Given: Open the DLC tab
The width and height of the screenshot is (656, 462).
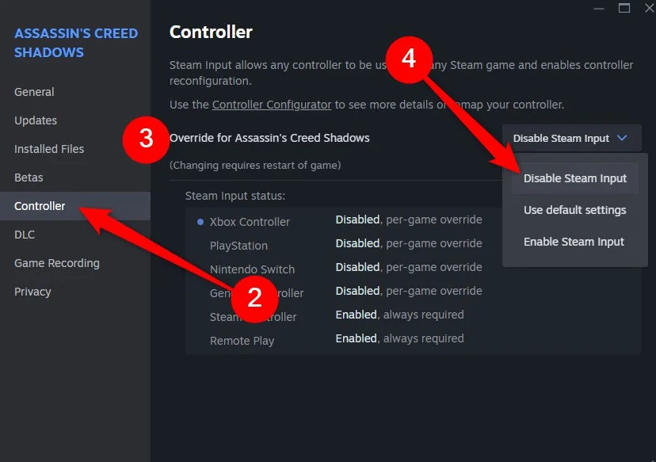Looking at the screenshot, I should (x=25, y=235).
